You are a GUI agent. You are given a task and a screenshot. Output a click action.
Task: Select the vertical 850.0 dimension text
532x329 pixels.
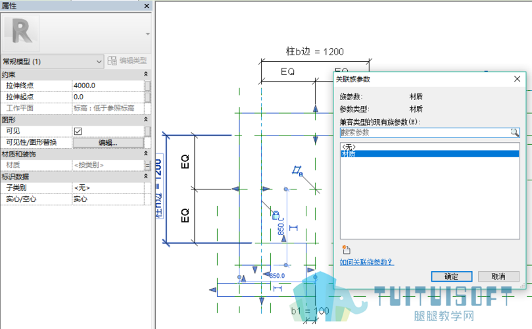coord(281,226)
